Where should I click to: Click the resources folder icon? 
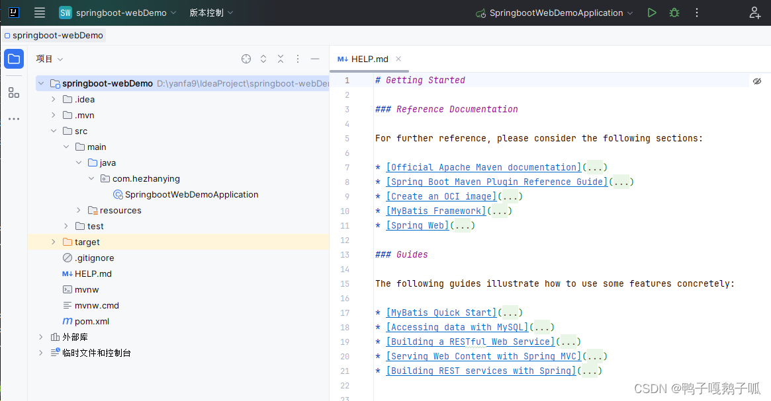(93, 210)
